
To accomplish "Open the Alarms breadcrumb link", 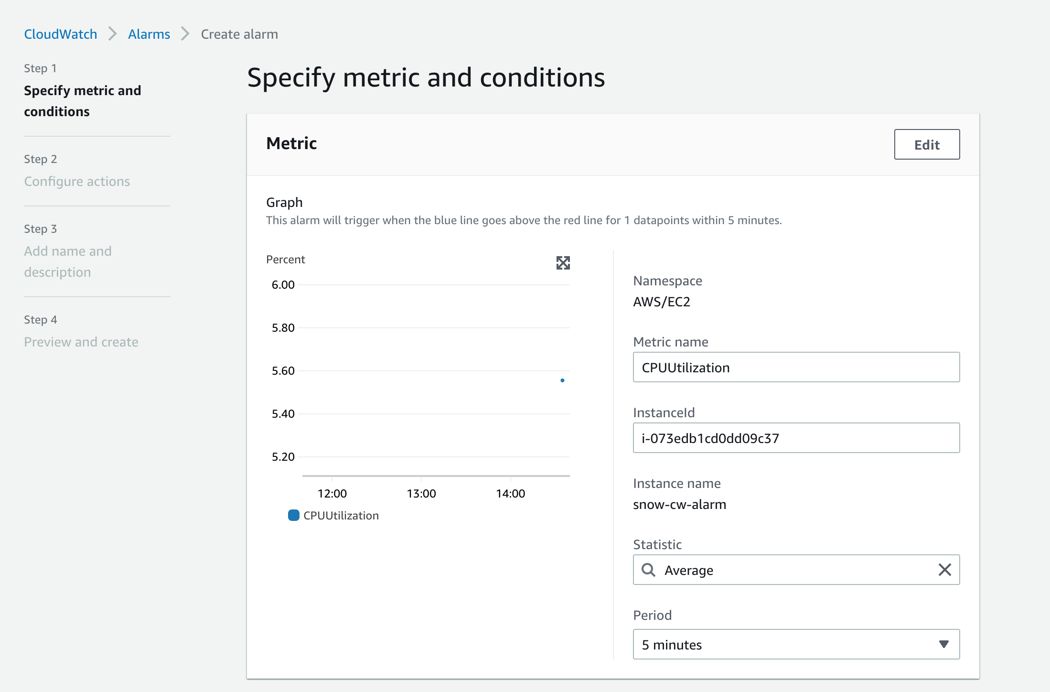I will point(149,34).
